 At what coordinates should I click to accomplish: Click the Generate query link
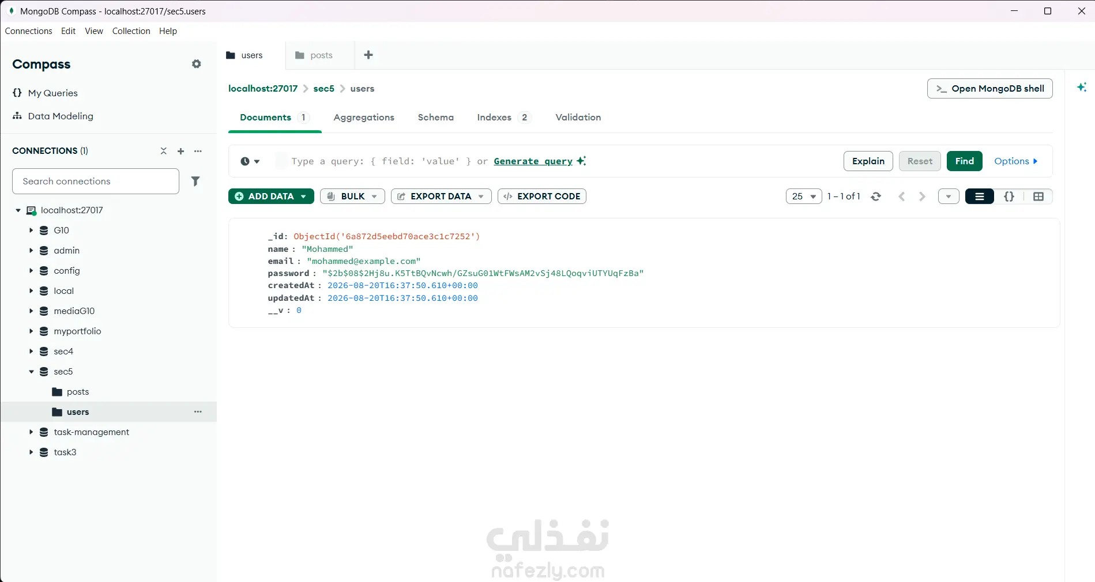[x=533, y=161]
